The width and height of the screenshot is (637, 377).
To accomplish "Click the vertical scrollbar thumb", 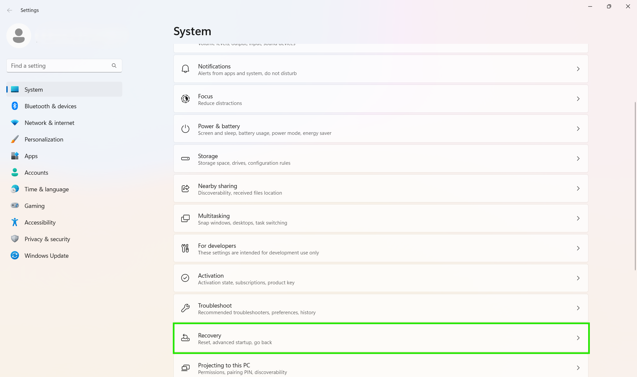I will (635, 186).
